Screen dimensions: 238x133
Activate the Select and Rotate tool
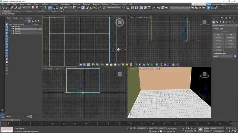[54, 8]
